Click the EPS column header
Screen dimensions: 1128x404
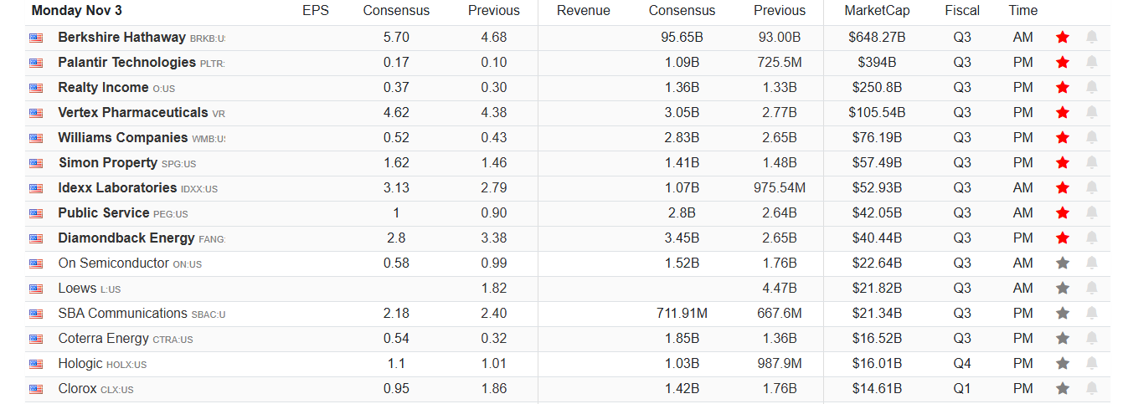316,11
